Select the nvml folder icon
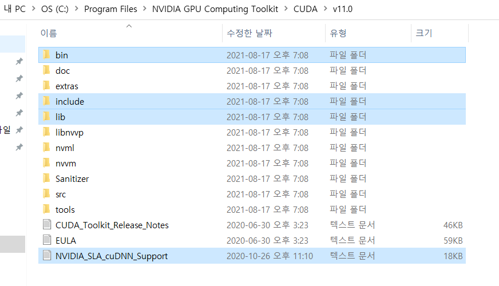The height and width of the screenshot is (286, 499). pyautogui.click(x=46, y=148)
